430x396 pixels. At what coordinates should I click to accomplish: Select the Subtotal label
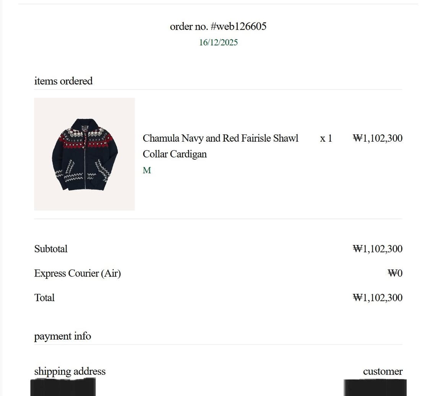[x=51, y=249]
